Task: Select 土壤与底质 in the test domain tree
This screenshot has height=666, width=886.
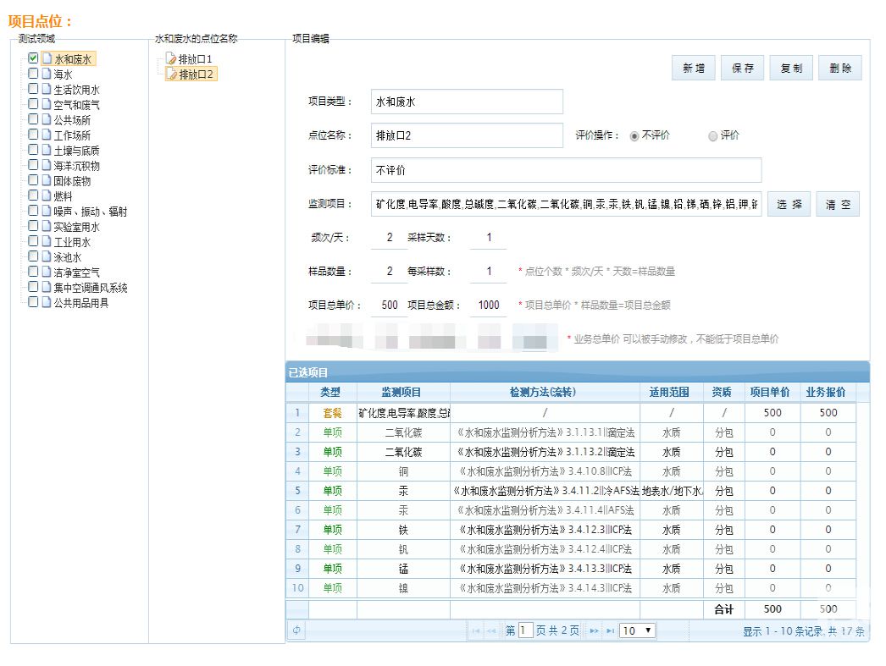Action: pyautogui.click(x=76, y=151)
